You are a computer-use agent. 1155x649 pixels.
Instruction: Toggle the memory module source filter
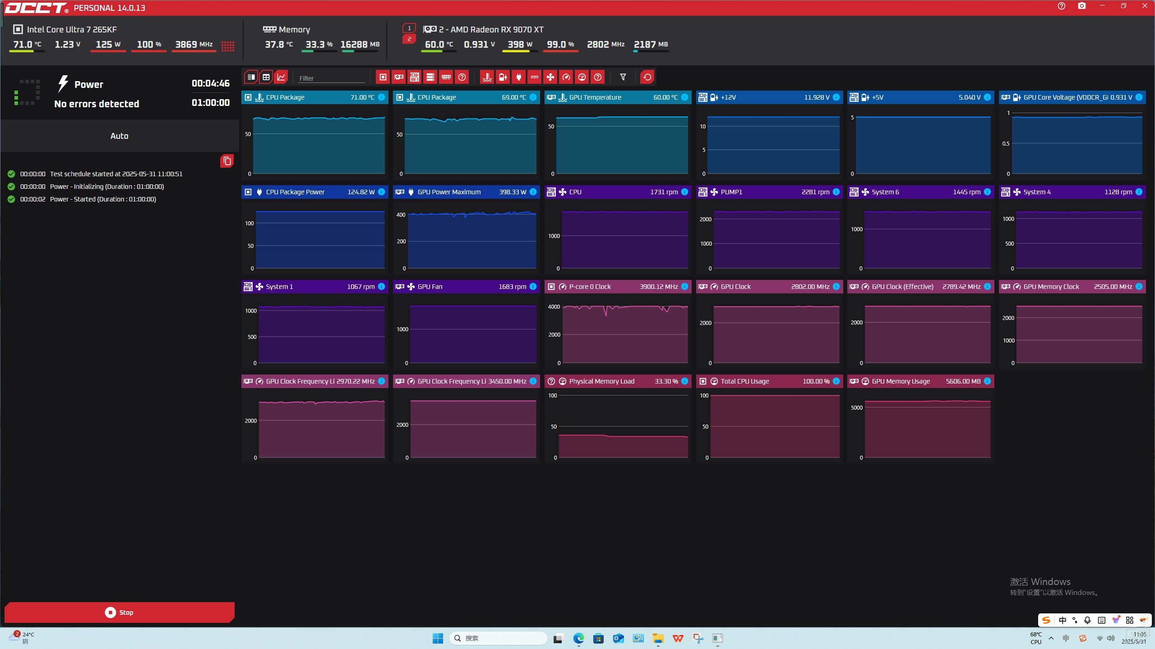(446, 77)
